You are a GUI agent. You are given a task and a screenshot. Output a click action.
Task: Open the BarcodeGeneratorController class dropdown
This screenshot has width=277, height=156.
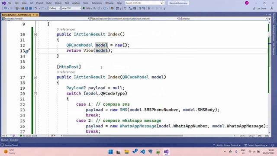click(135, 19)
